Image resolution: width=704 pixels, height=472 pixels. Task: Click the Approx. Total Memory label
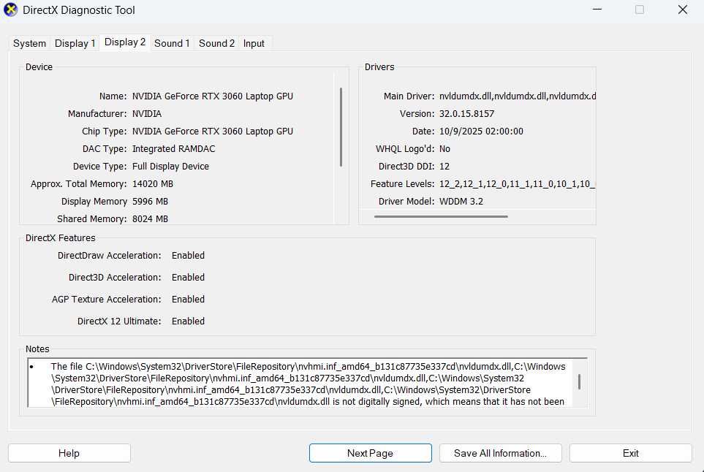pos(78,183)
